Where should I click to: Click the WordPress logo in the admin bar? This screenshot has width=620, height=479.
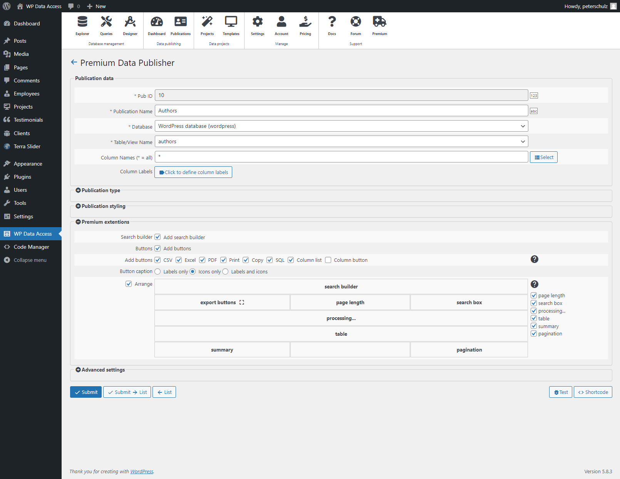(7, 6)
